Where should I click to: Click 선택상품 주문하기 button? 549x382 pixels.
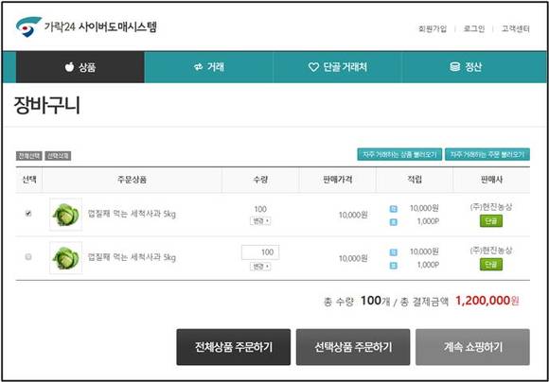(x=353, y=347)
